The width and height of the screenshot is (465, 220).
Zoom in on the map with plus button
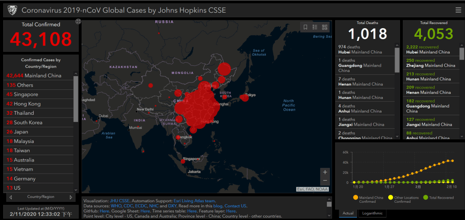click(x=324, y=172)
